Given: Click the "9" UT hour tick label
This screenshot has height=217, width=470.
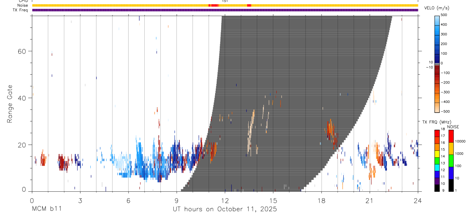Looking at the screenshot, I should (x=176, y=200).
